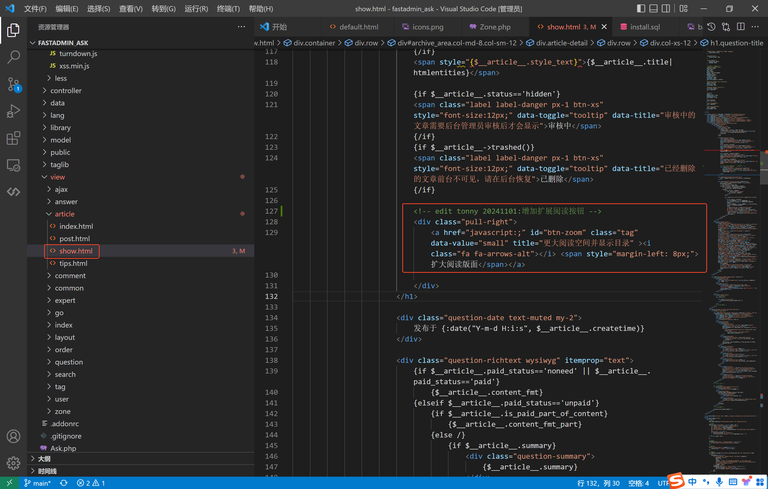Viewport: 768px width, 489px height.
Task: Open the Search view icon
Action: (13, 57)
